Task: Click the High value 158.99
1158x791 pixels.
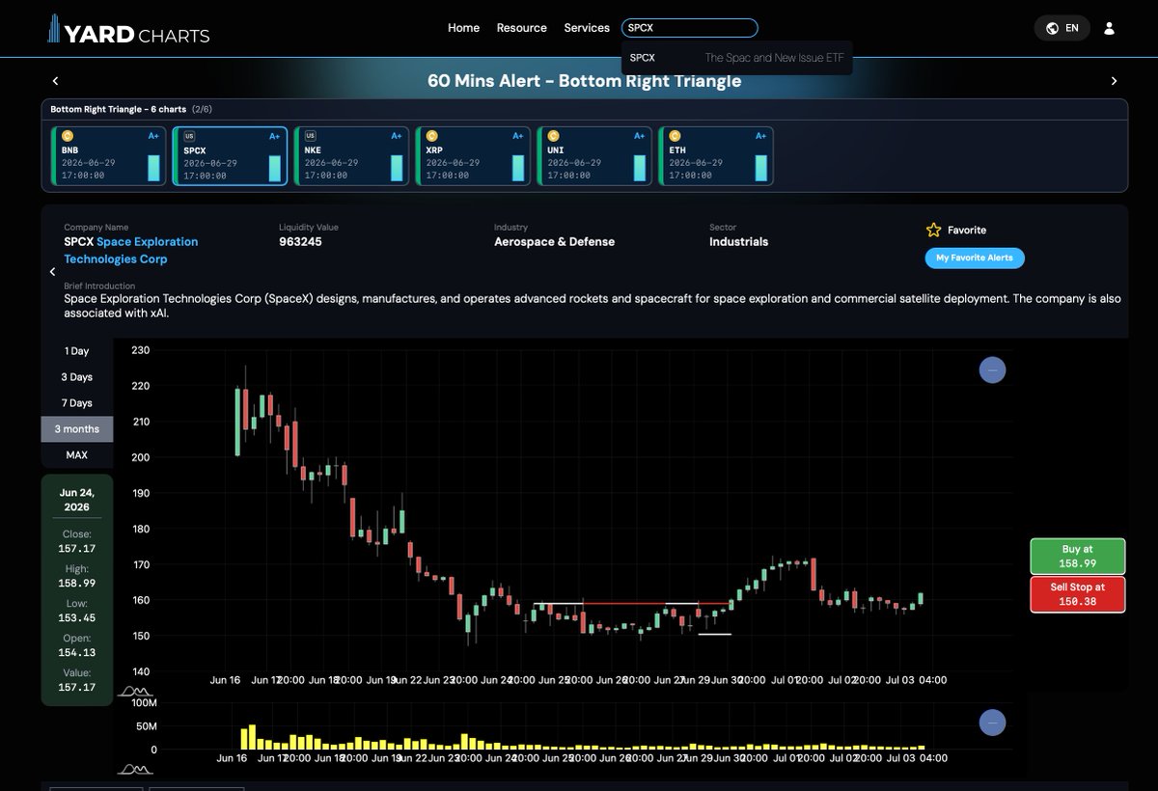Action: tap(77, 583)
